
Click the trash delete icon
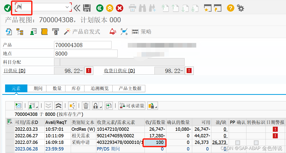[x=86, y=106]
